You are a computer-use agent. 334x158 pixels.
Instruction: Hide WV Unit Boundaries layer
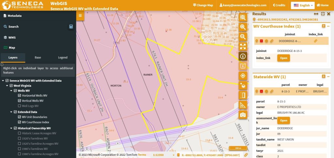[19, 117]
